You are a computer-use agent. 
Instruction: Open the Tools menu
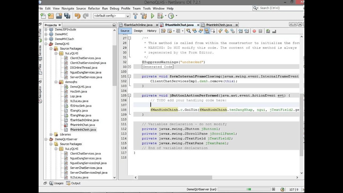(x=147, y=8)
